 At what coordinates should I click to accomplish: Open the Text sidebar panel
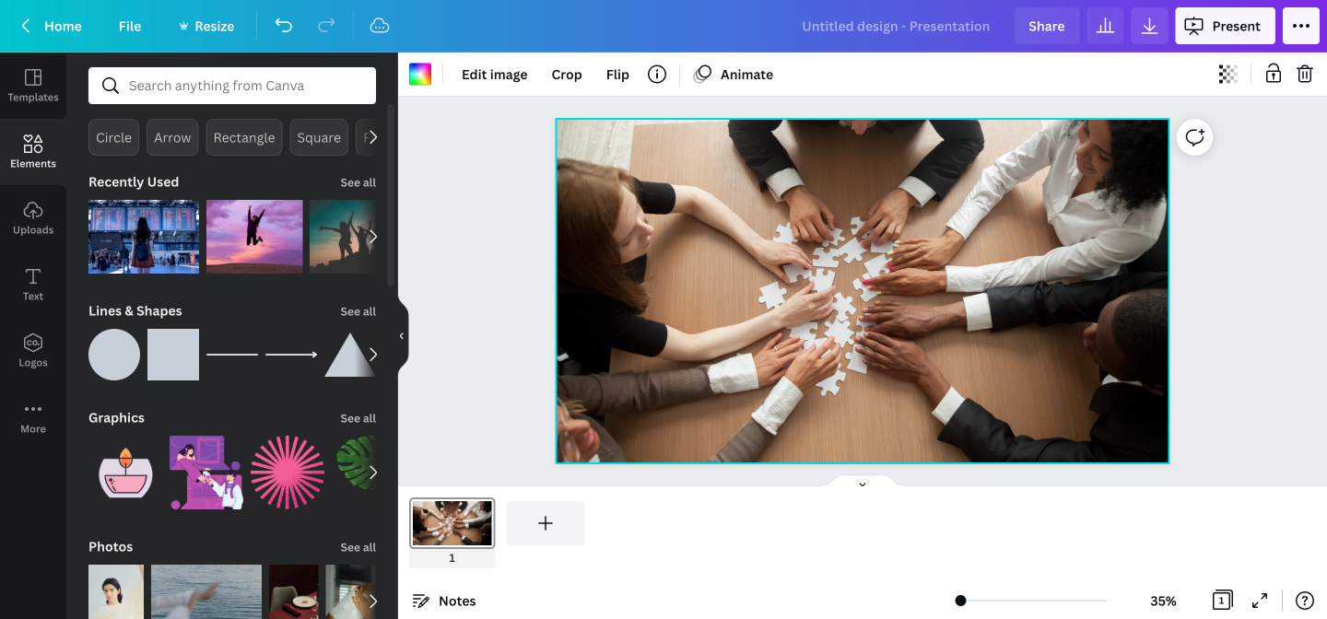pos(33,285)
